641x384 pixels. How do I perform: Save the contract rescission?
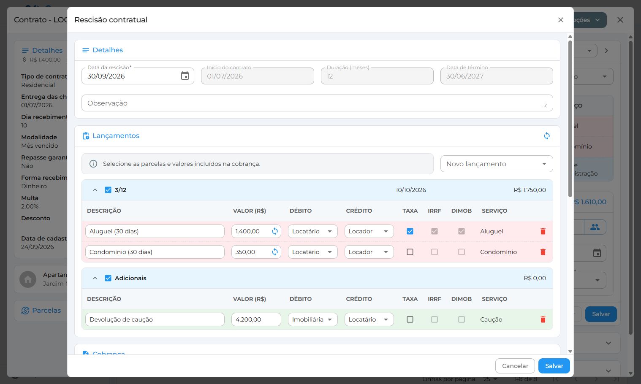pos(554,366)
